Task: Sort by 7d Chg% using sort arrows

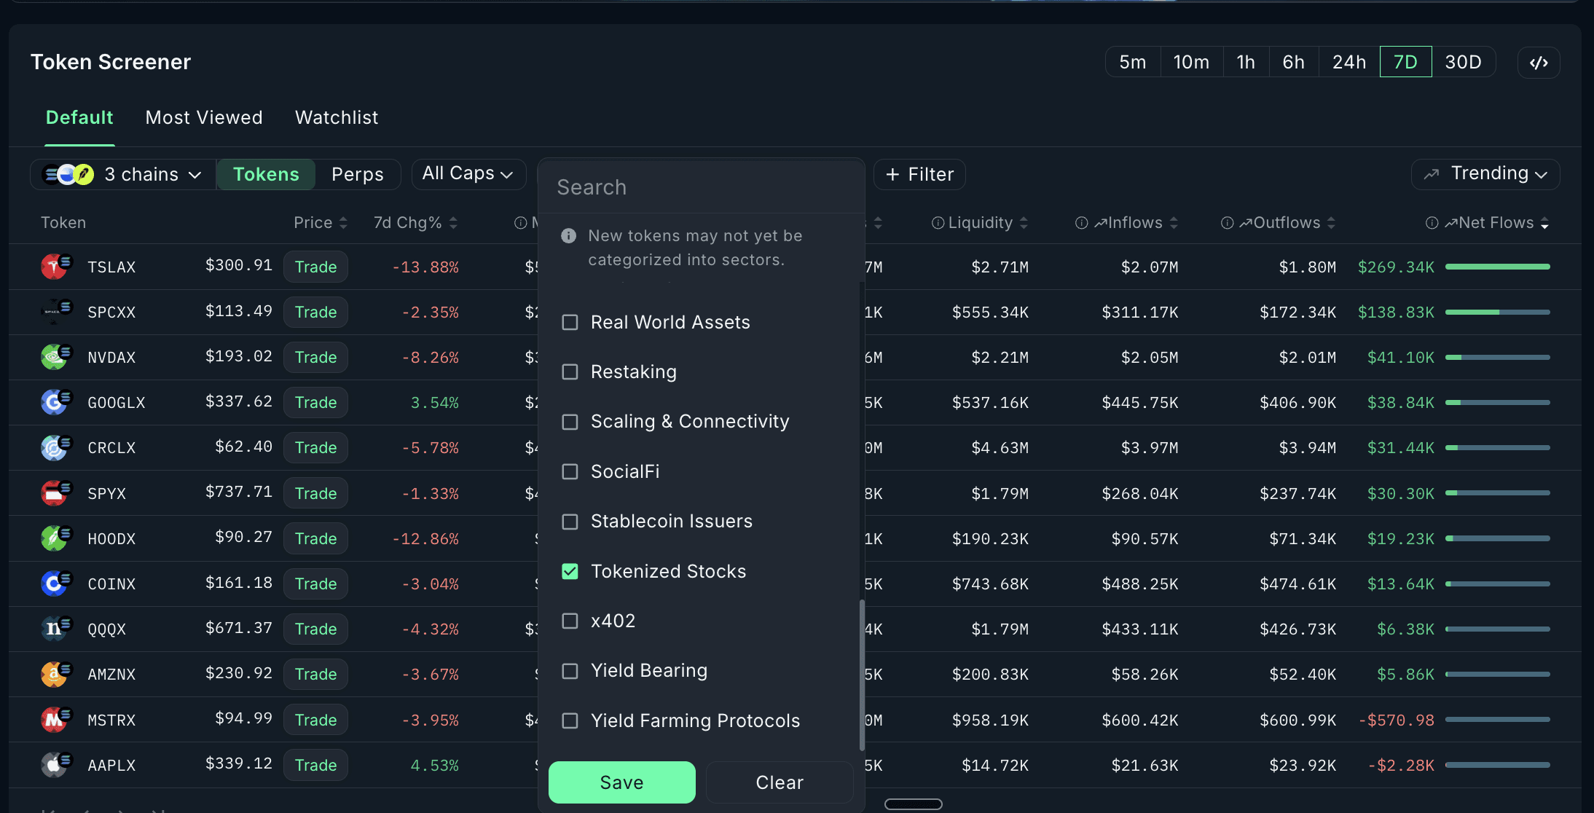Action: (453, 223)
